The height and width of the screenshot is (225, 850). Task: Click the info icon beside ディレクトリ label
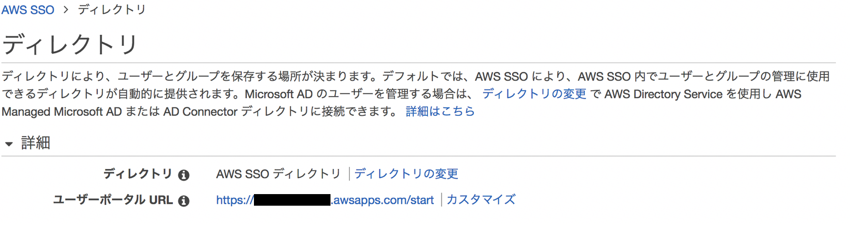click(183, 175)
